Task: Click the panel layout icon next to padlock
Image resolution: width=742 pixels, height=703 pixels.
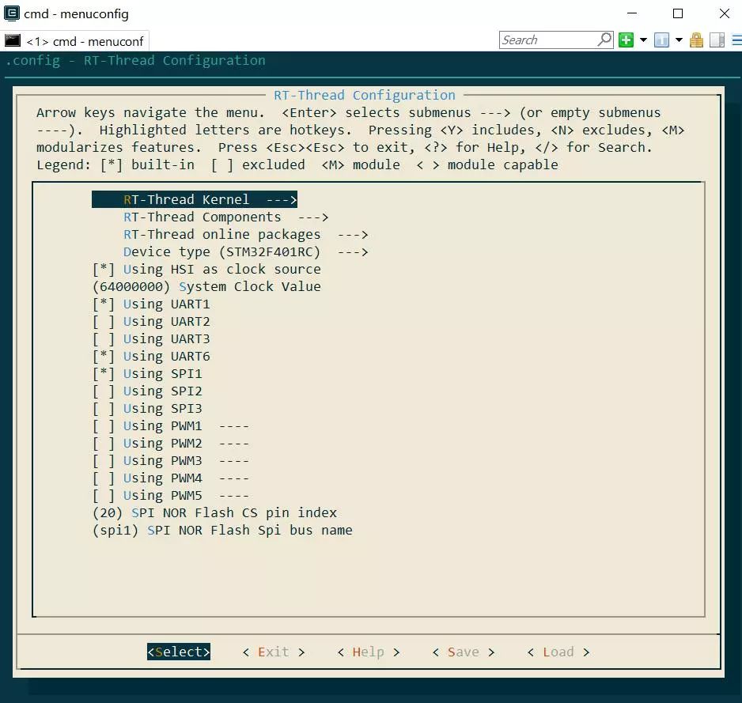Action: (717, 40)
